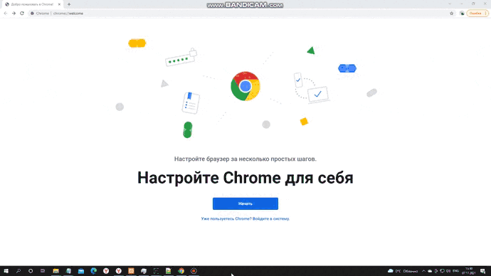
Task: Open the sign-in link below Начать
Action: pyautogui.click(x=245, y=218)
